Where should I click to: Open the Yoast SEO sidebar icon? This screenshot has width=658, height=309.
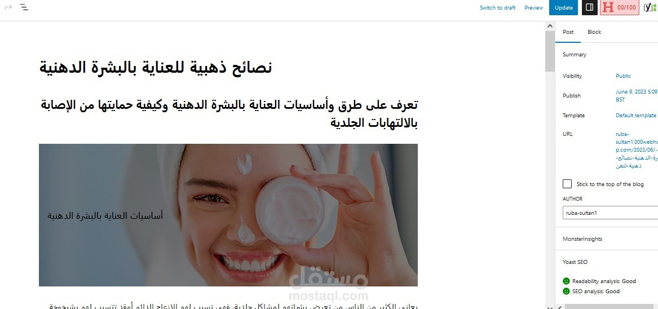click(x=650, y=7)
